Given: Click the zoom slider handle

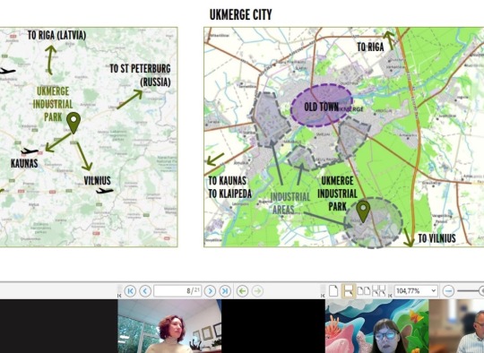Looking at the screenshot, I should (x=481, y=290).
